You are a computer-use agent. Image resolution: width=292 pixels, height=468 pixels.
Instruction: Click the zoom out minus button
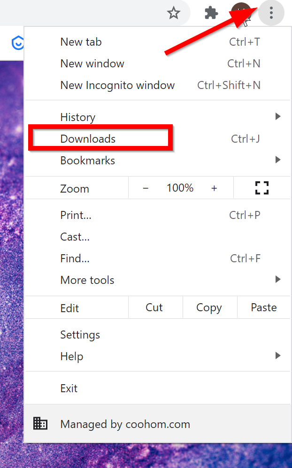pyautogui.click(x=146, y=188)
